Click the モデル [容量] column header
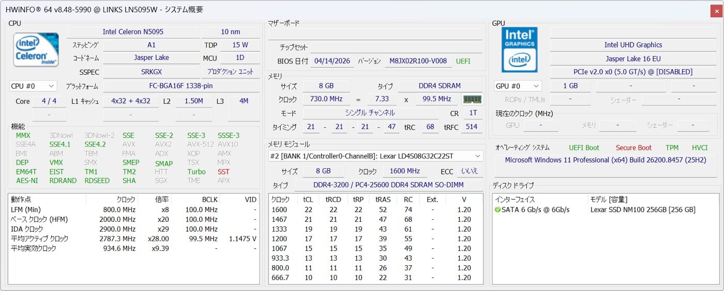This screenshot has width=724, height=291. [653, 199]
